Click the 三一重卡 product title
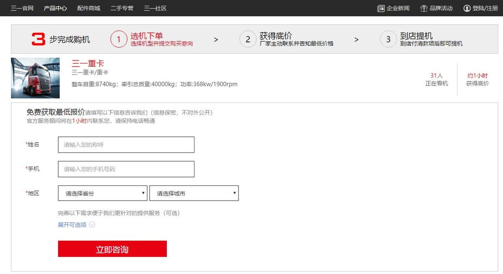Image resolution: width=503 pixels, height=274 pixels. point(88,64)
